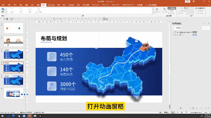Open the Review ribbon tab
The width and height of the screenshot is (211, 118).
[59, 5]
